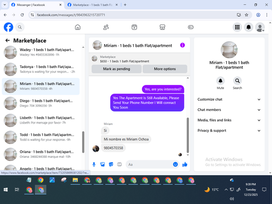The image size is (272, 204).
Task: Record a voice clip with microphone icon
Action: pos(94,164)
